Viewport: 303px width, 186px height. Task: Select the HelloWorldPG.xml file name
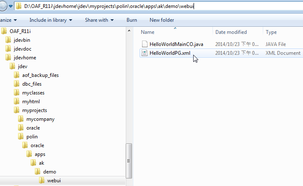[x=170, y=53]
